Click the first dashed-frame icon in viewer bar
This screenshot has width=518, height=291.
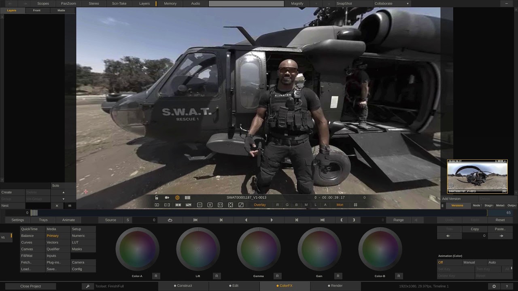[157, 205]
